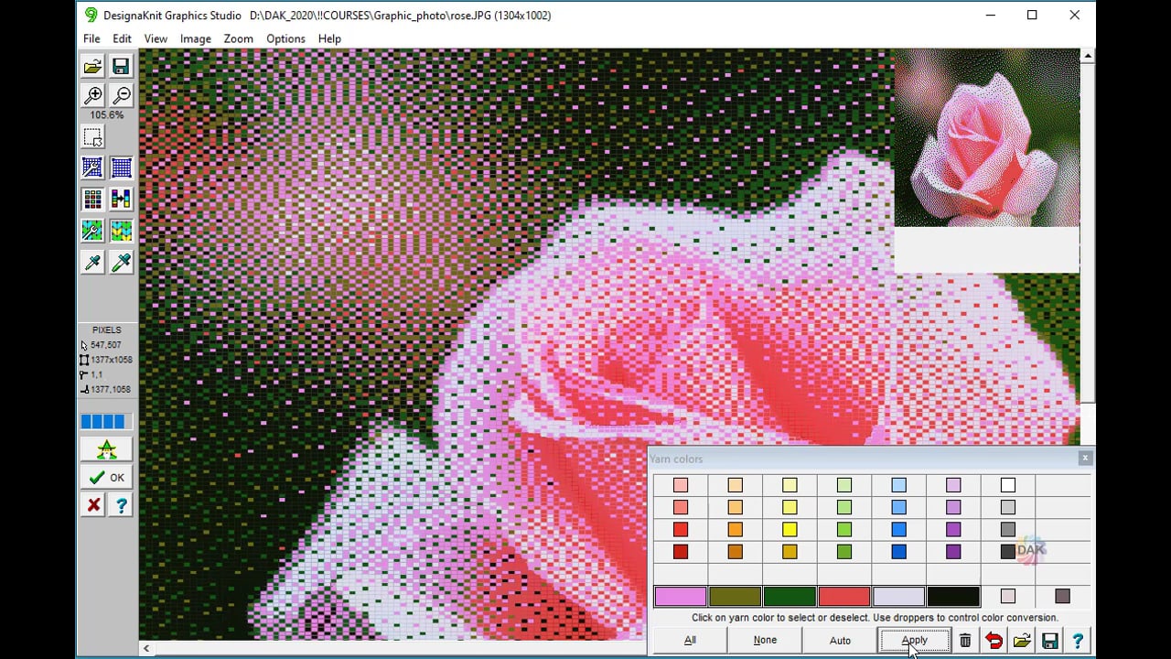Undo yarn color changes with red arrow
Image resolution: width=1171 pixels, height=659 pixels.
click(x=994, y=641)
